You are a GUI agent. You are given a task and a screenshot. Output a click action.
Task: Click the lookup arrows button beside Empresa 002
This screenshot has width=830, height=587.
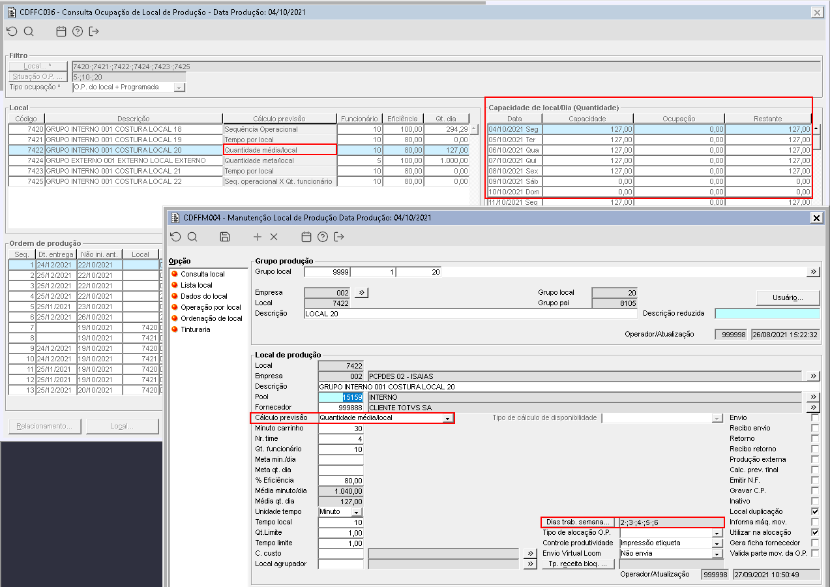coord(363,293)
